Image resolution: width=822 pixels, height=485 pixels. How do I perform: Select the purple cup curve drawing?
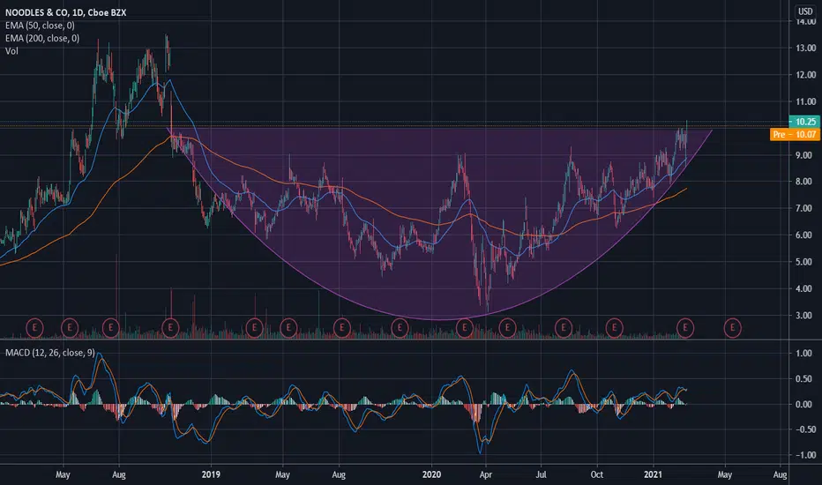click(440, 319)
